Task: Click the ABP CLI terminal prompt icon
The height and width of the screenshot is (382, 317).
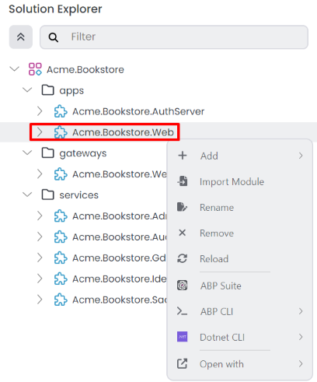Action: pos(182,311)
